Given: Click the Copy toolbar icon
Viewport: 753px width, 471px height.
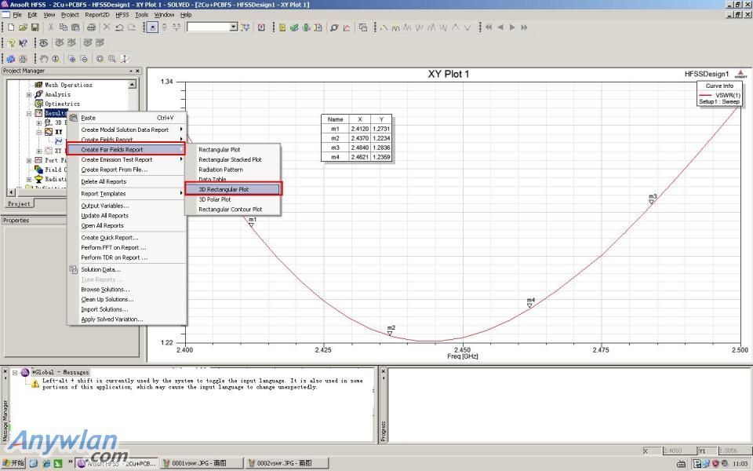Looking at the screenshot, I should point(63,27).
